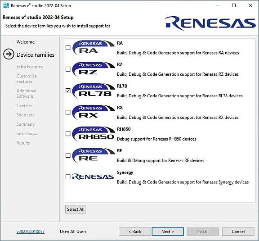Click Next to continue setup
Viewport: 259px width, 241px height.
(168, 232)
